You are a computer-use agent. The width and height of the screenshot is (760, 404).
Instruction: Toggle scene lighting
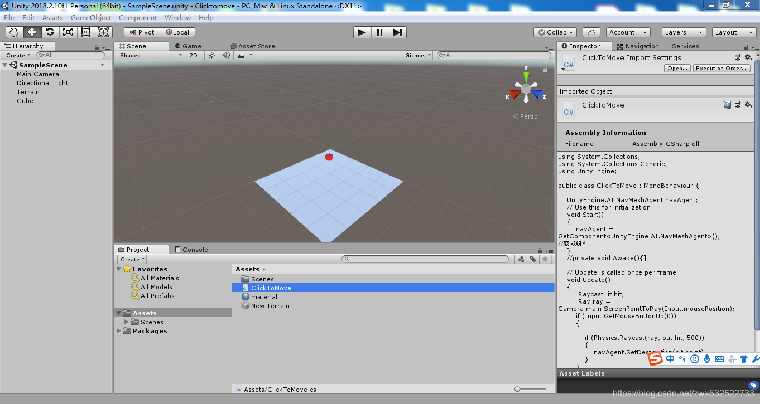click(x=211, y=55)
